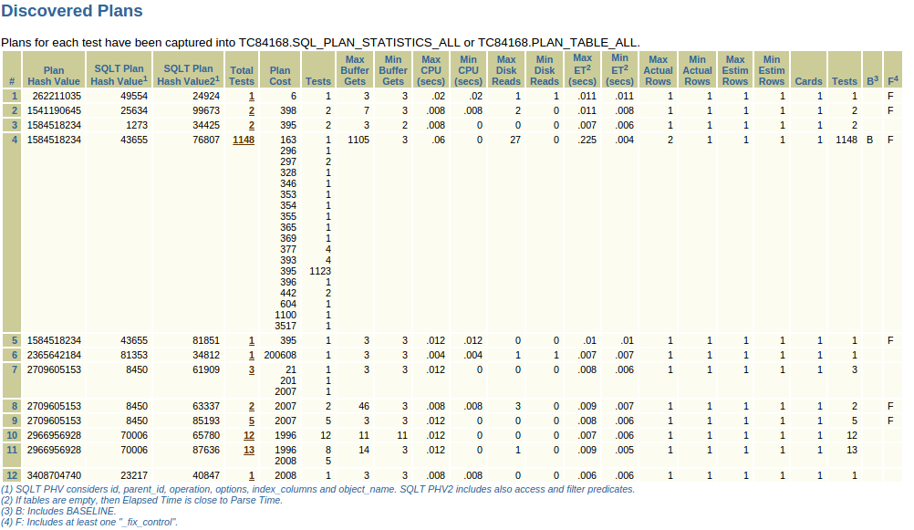Click the Cards column header
914x530 pixels.
pyautogui.click(x=808, y=81)
